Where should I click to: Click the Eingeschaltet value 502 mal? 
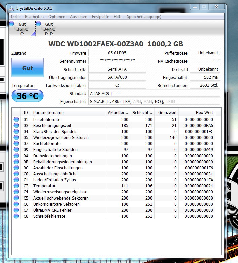[205, 77]
